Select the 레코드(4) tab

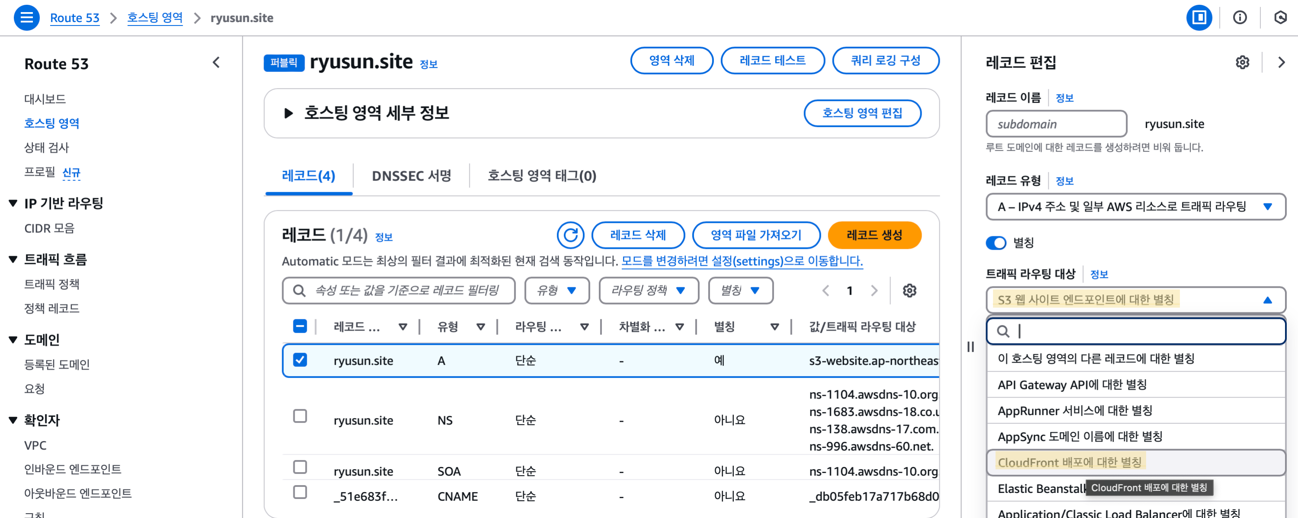pos(308,176)
